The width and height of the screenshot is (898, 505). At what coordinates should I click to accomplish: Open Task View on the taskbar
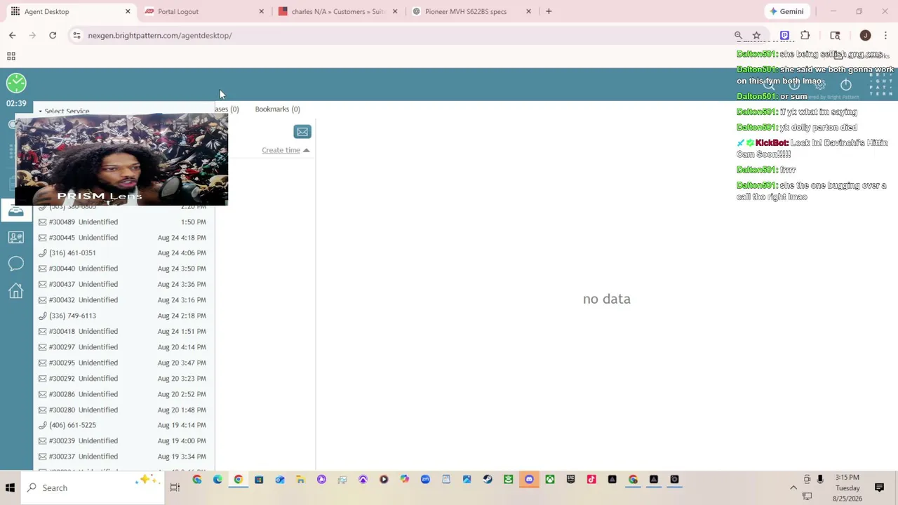click(x=175, y=487)
